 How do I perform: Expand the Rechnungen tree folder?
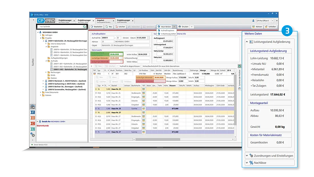click(x=46, y=72)
